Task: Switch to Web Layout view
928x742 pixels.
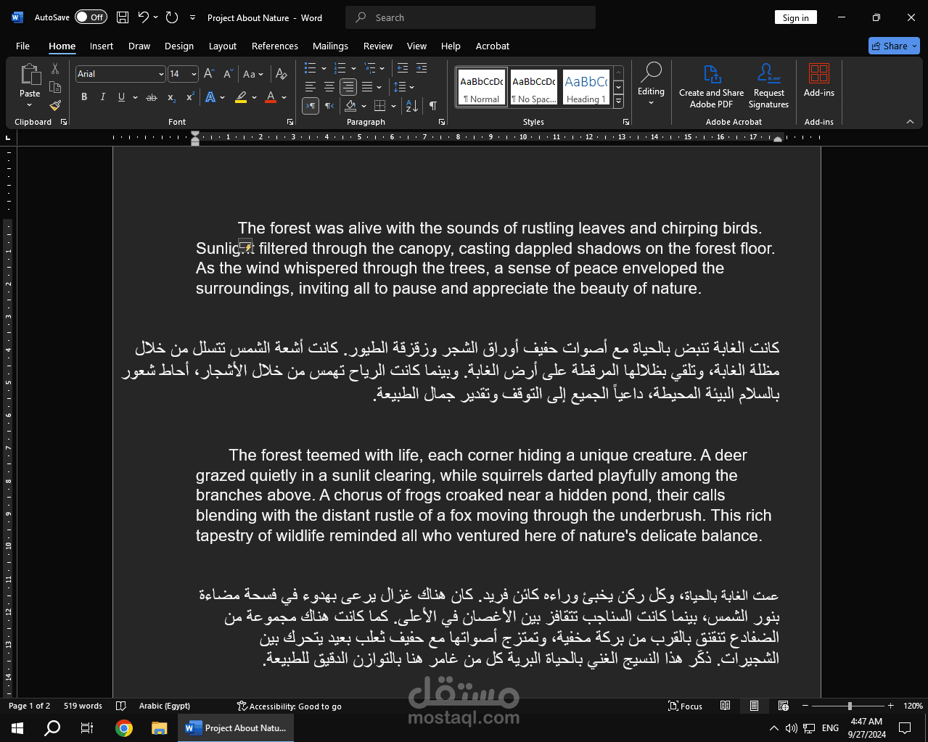Action: (x=784, y=706)
